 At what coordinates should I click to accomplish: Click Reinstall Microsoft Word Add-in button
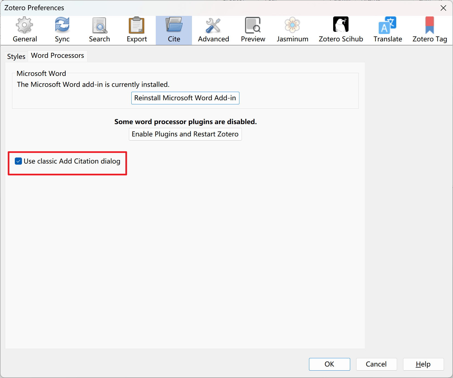(x=185, y=98)
